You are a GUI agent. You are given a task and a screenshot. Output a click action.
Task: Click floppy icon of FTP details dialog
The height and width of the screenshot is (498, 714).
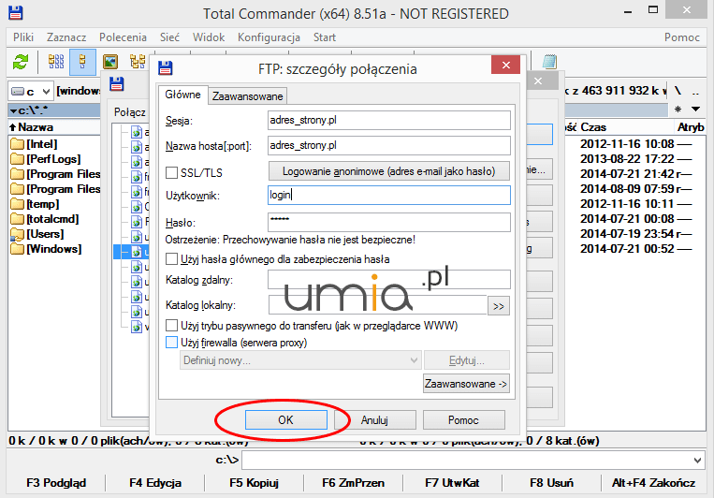166,68
